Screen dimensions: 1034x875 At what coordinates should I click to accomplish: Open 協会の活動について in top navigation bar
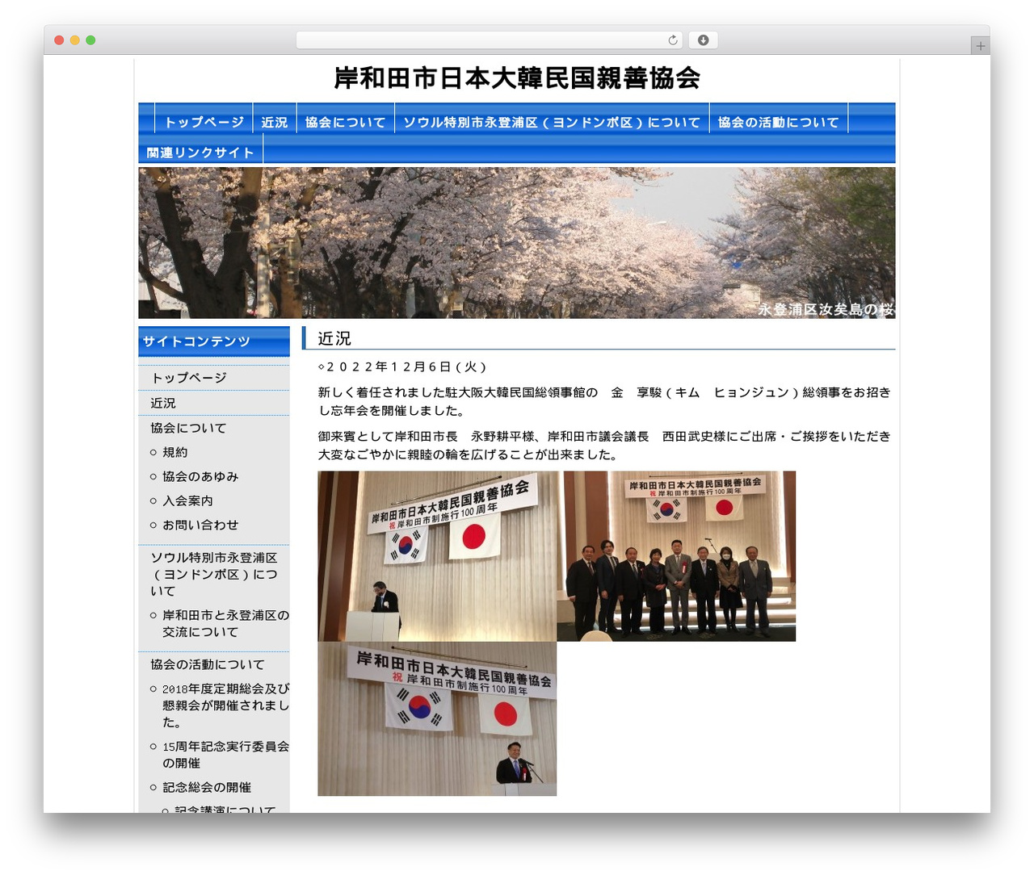[x=779, y=122]
